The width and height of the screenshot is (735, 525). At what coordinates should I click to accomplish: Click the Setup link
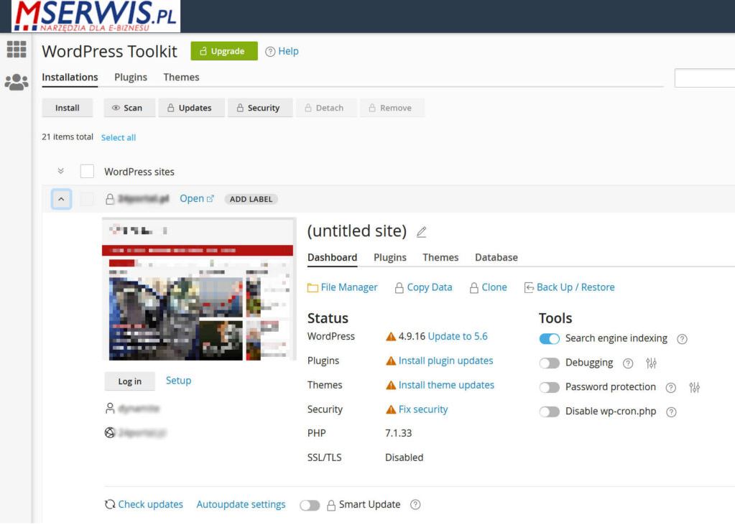coord(179,381)
